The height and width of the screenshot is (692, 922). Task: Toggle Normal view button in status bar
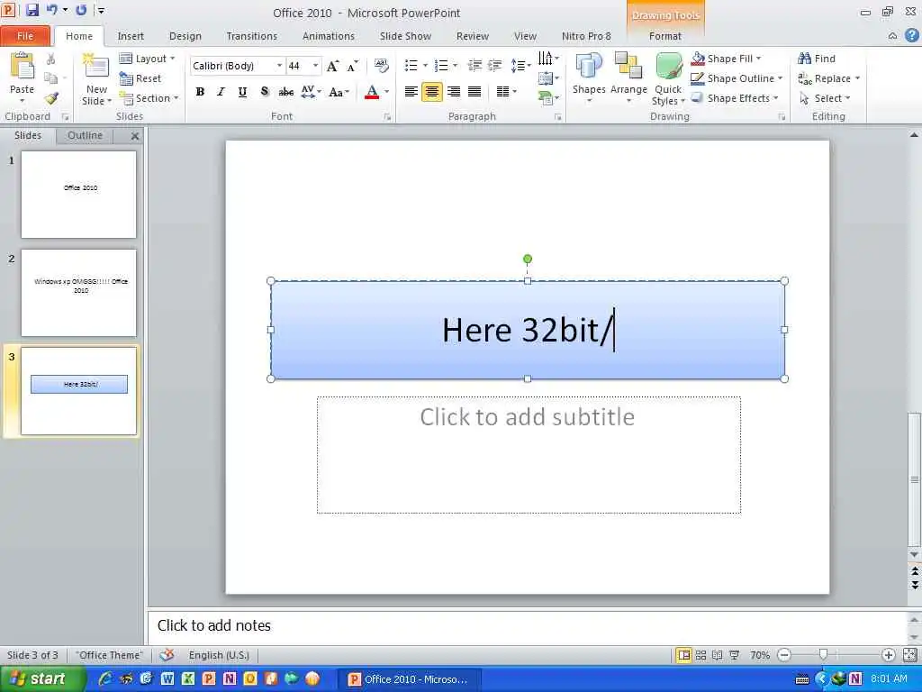pyautogui.click(x=684, y=655)
